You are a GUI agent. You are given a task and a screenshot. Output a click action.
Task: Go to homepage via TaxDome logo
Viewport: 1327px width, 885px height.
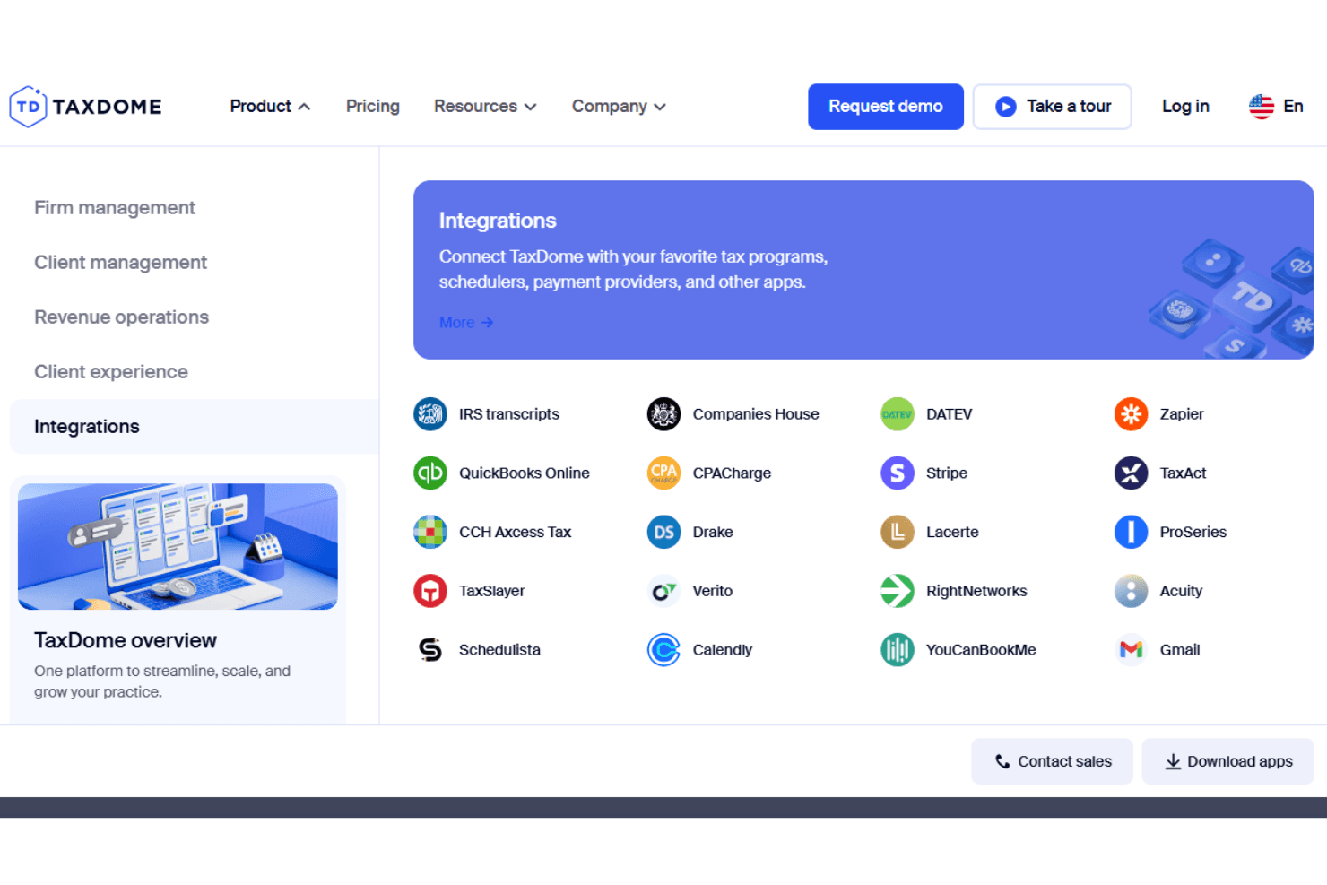[85, 107]
